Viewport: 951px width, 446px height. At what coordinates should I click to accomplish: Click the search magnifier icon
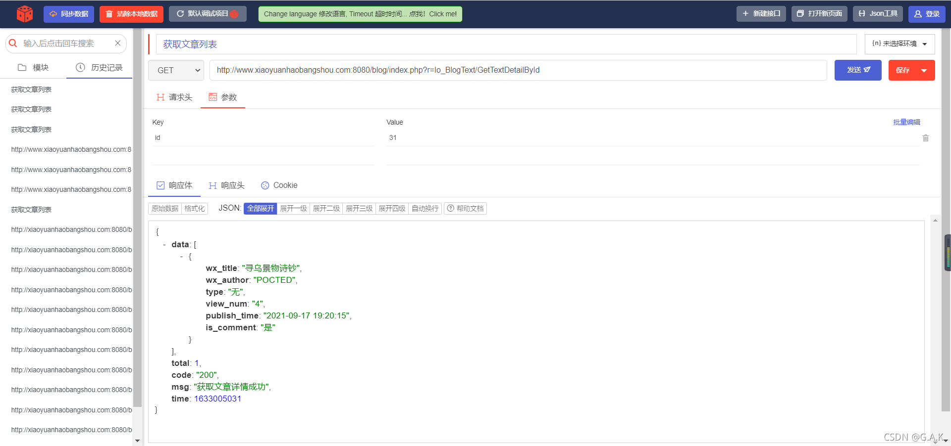(x=13, y=44)
